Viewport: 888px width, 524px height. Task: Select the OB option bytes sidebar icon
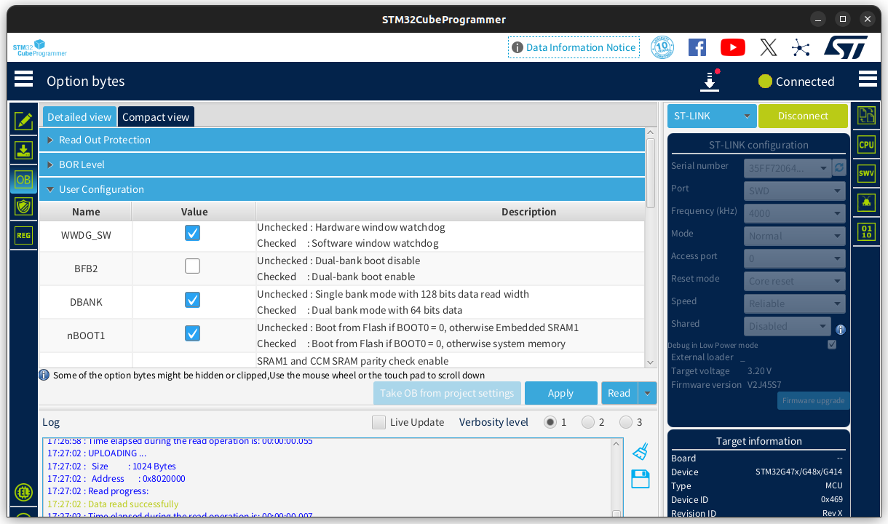point(24,179)
